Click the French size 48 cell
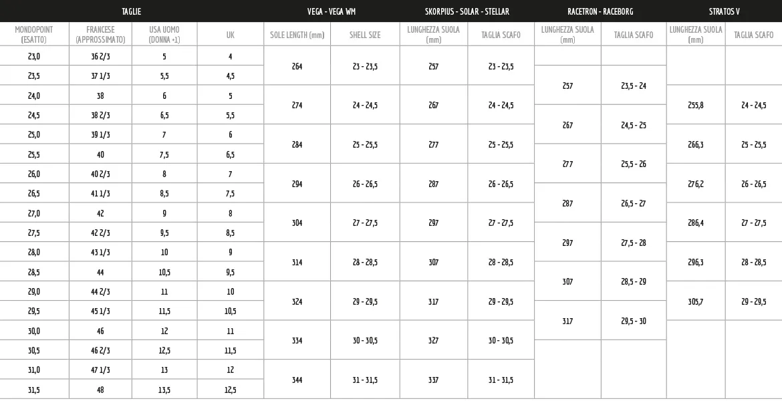This screenshot has width=782, height=401. [x=100, y=390]
